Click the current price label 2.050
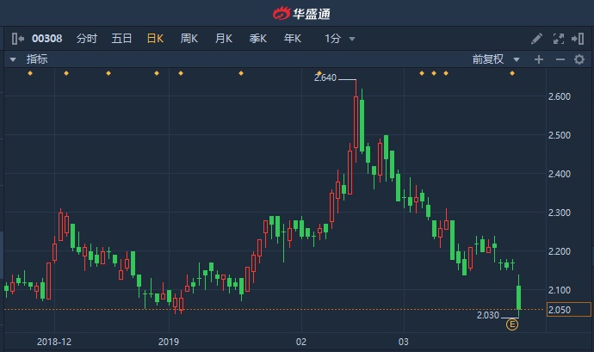594x352 pixels. click(569, 310)
